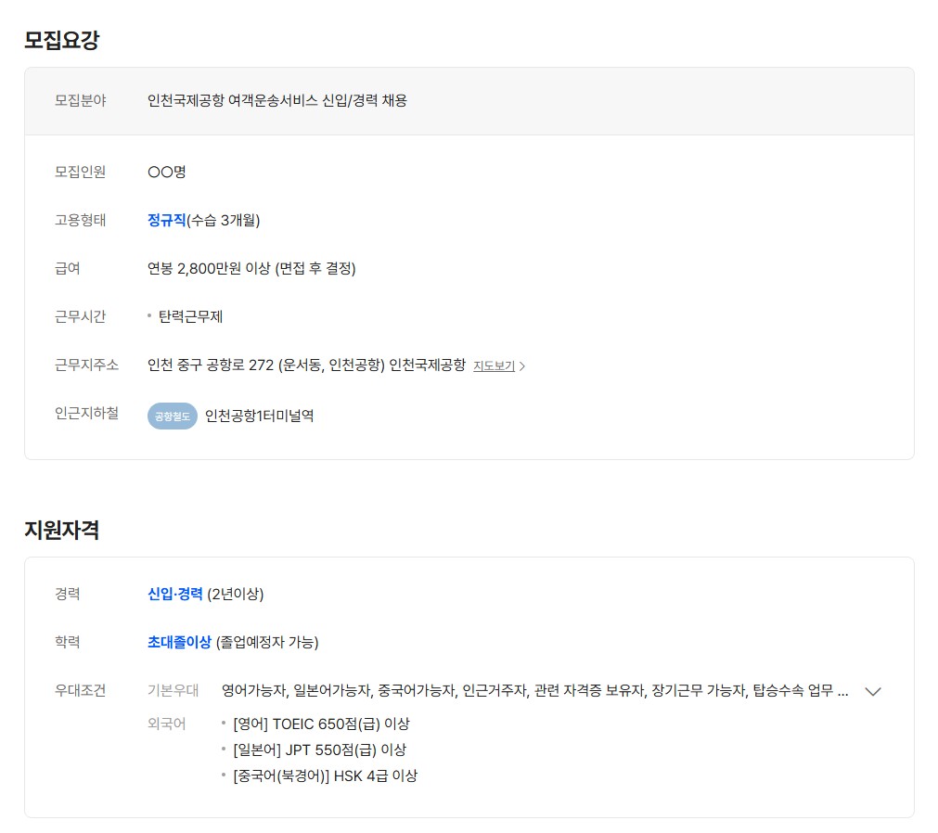Select the 인천공항1터미널역 station name
938x833 pixels.
pyautogui.click(x=259, y=416)
